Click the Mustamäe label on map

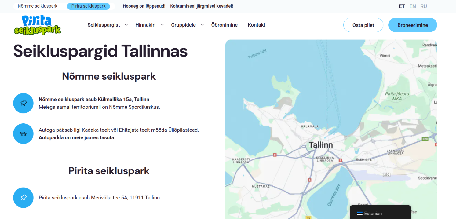(x=261, y=186)
